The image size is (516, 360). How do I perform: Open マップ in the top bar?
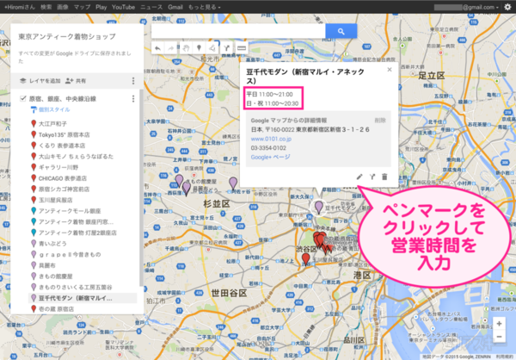pyautogui.click(x=82, y=7)
